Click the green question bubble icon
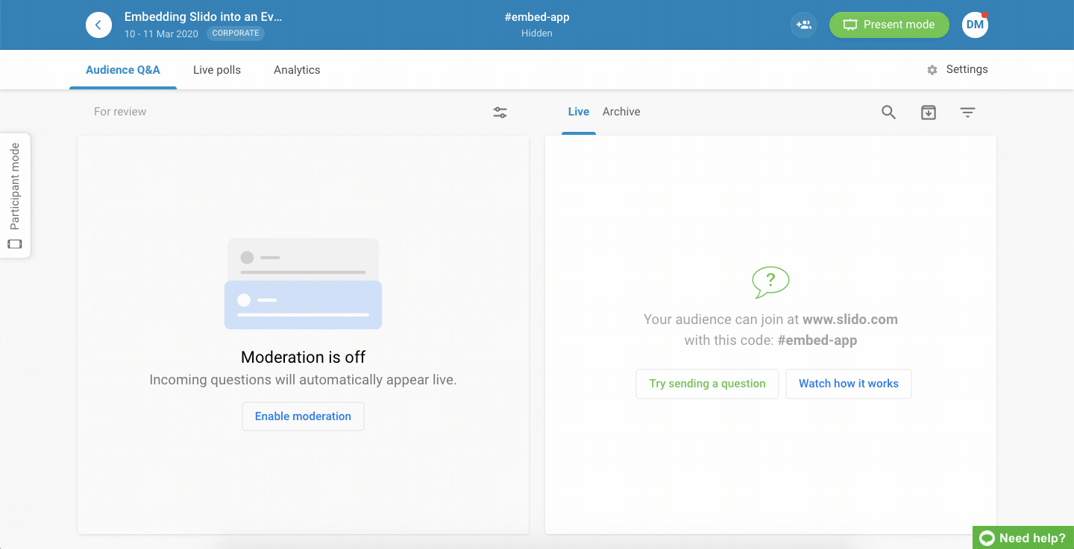Image resolution: width=1074 pixels, height=549 pixels. 770,282
